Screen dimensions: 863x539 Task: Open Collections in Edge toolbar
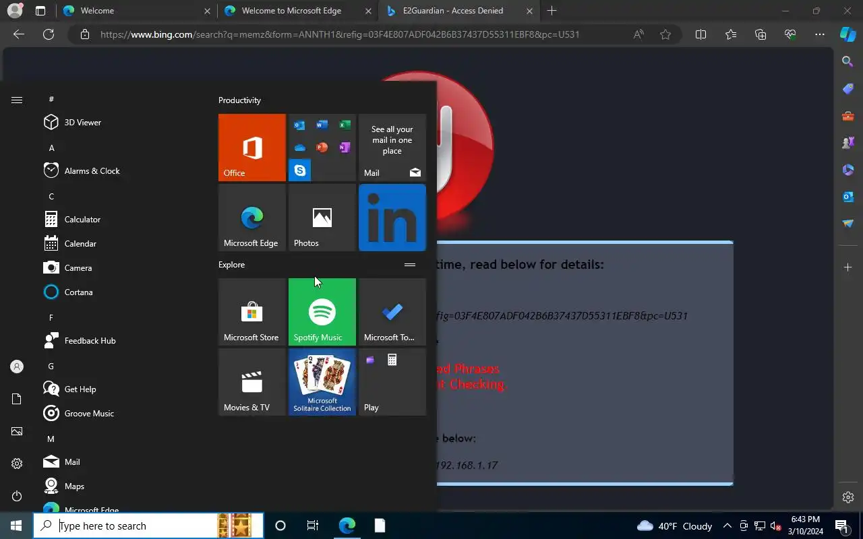[761, 34]
